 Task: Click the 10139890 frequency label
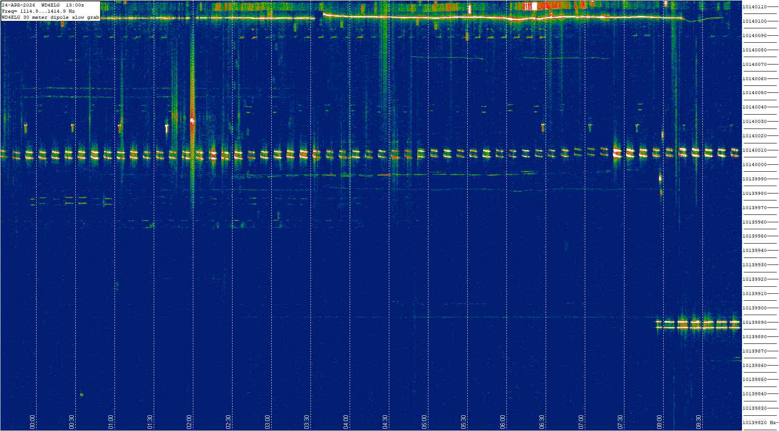coord(755,322)
